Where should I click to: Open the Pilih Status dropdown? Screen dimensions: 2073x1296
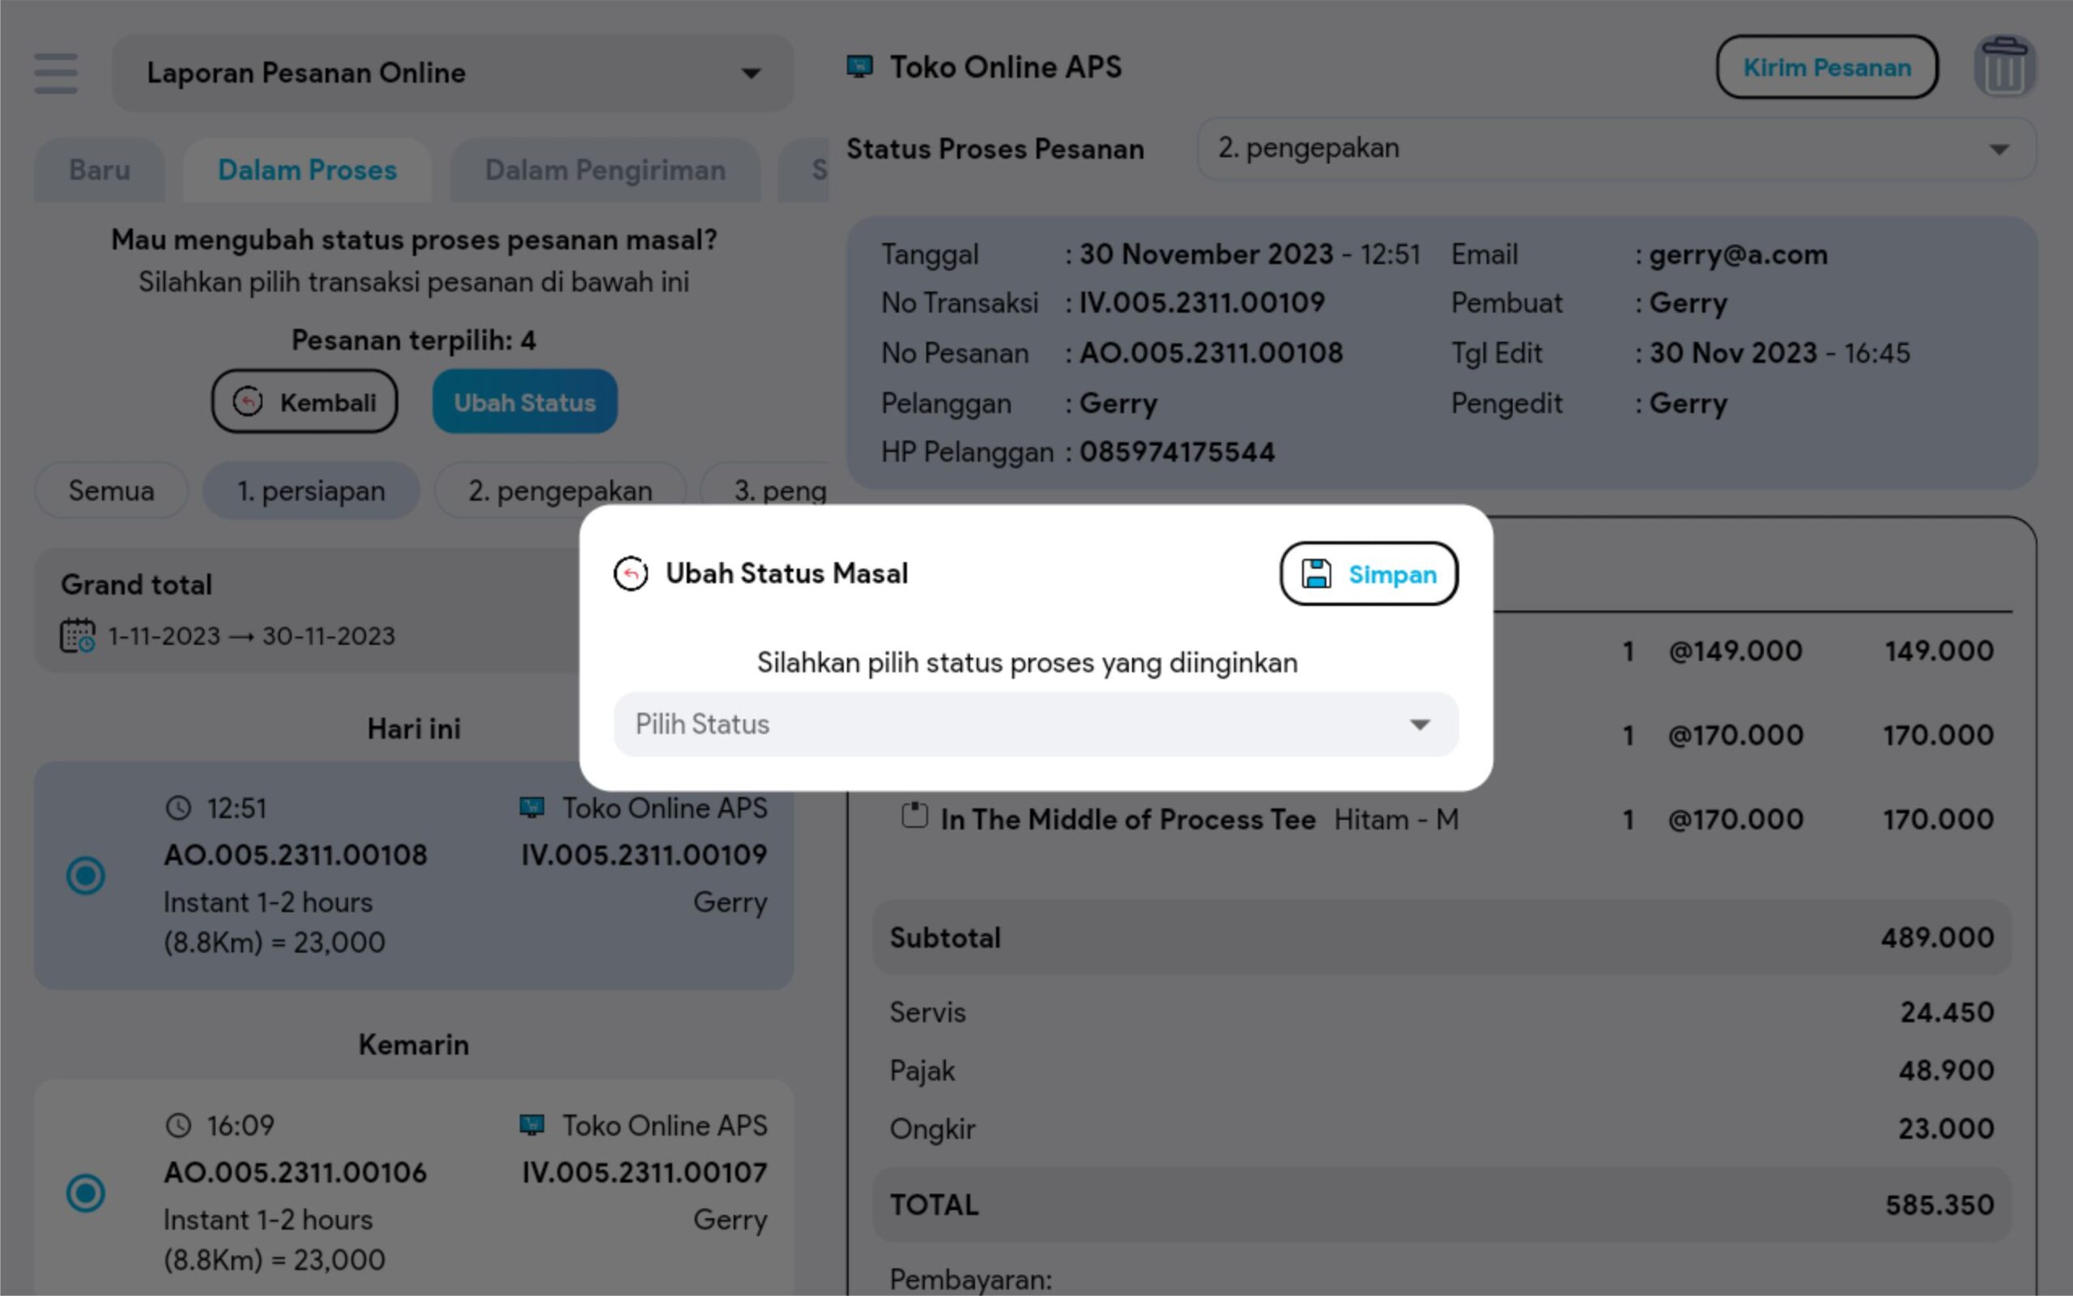[1035, 724]
